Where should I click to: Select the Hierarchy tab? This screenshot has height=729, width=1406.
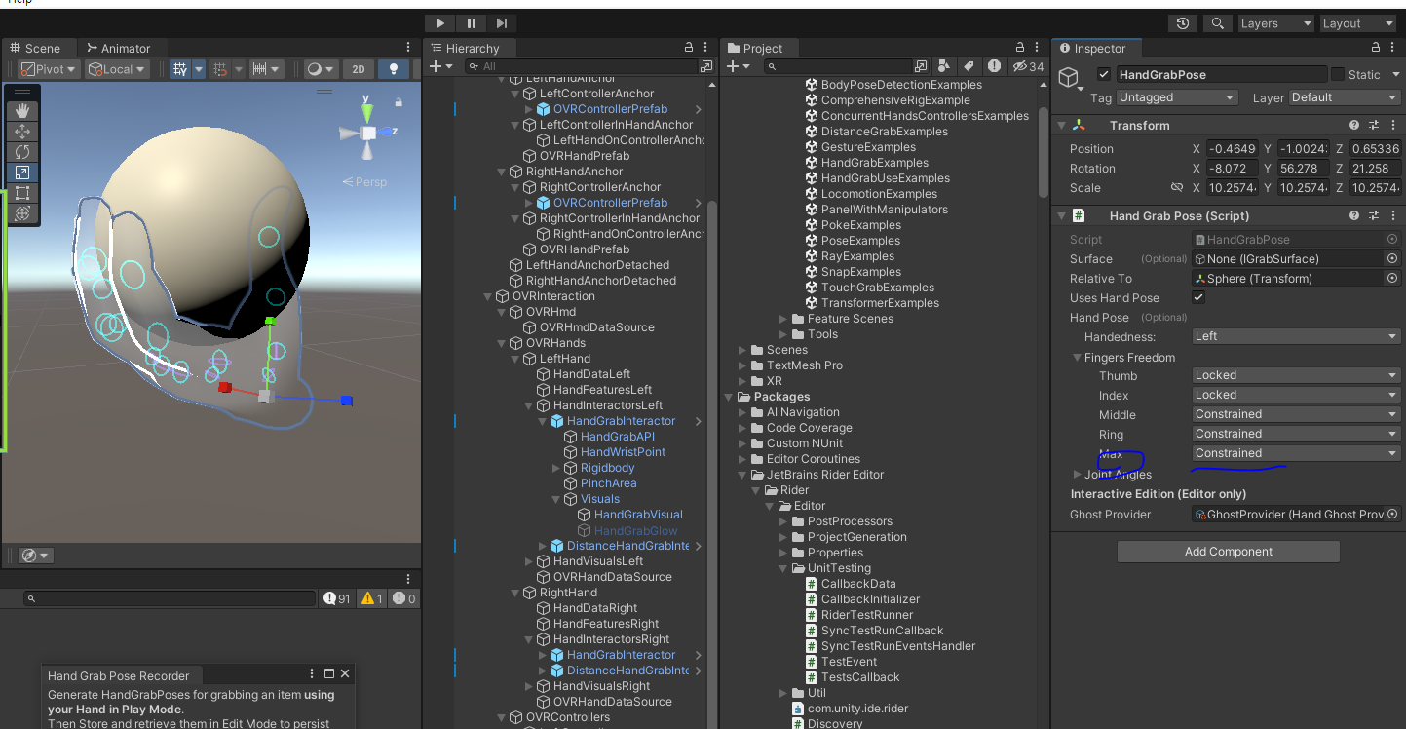point(465,48)
